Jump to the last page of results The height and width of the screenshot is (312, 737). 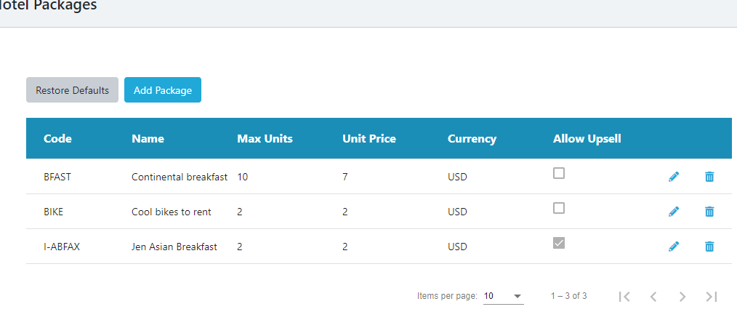click(x=712, y=296)
